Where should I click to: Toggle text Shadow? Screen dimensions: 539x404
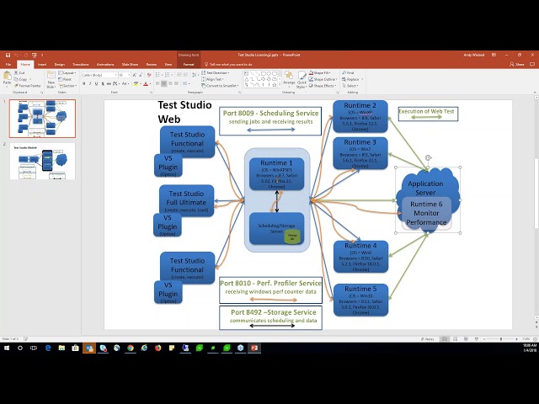tap(103, 84)
